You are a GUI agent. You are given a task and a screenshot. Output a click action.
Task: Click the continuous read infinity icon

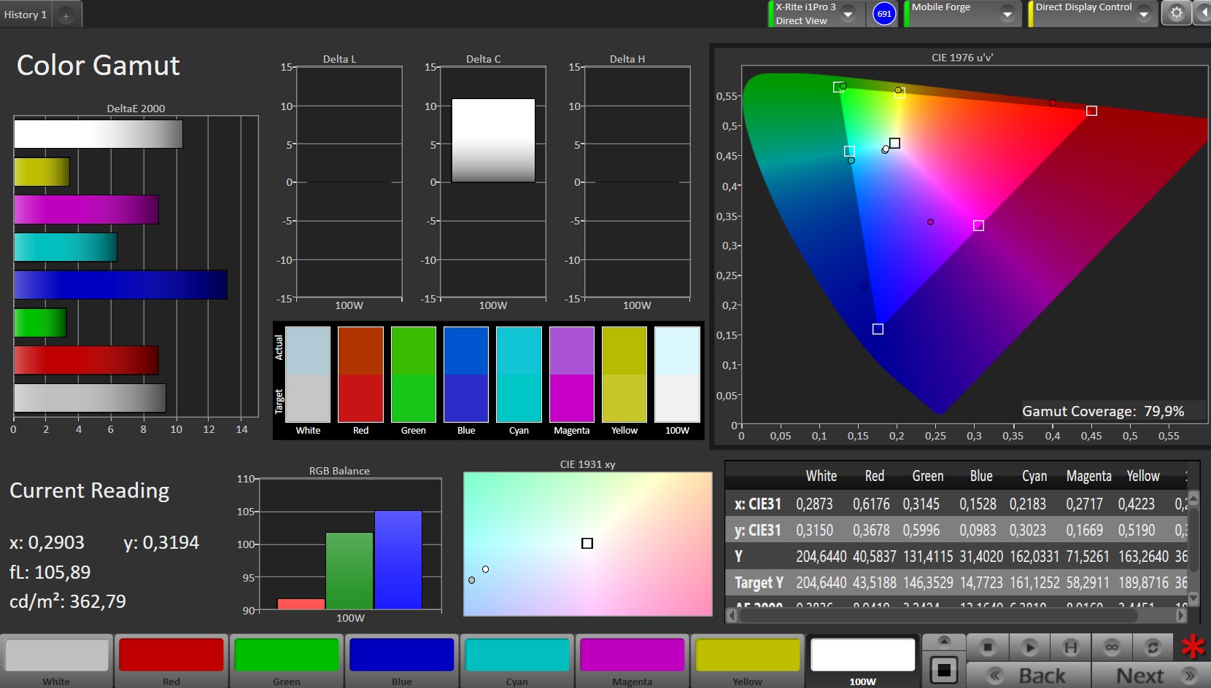1112,647
